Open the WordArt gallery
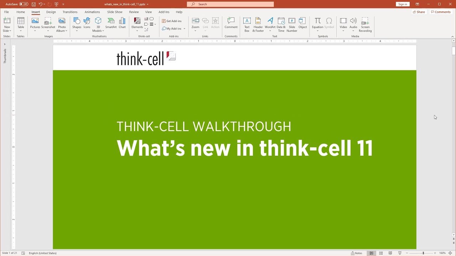 (x=270, y=25)
